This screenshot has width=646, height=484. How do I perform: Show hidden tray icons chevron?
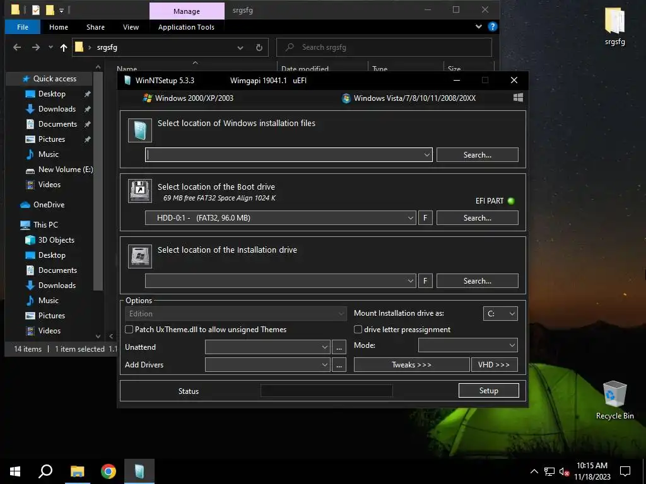pos(534,471)
